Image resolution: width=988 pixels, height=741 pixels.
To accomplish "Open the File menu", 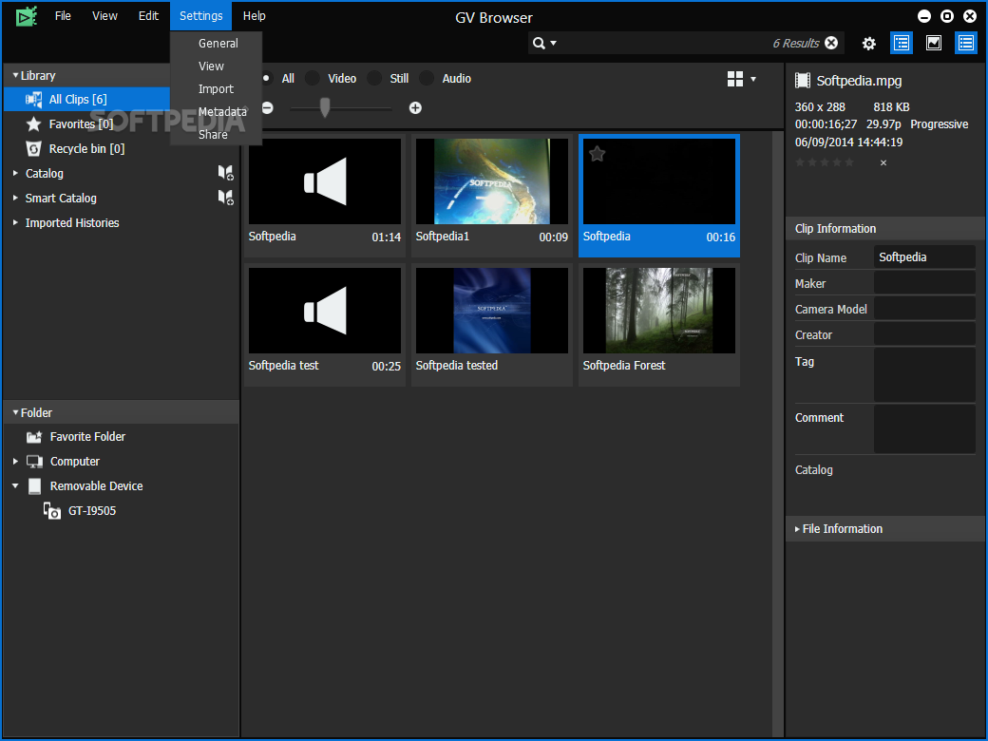I will [x=63, y=16].
